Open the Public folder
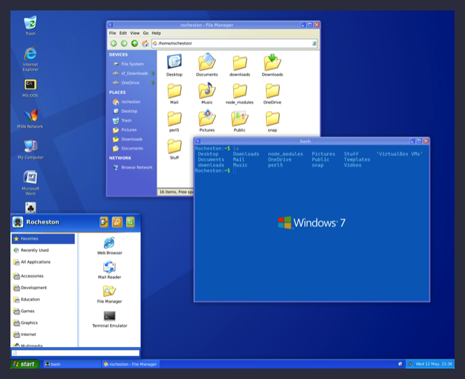 (x=239, y=121)
